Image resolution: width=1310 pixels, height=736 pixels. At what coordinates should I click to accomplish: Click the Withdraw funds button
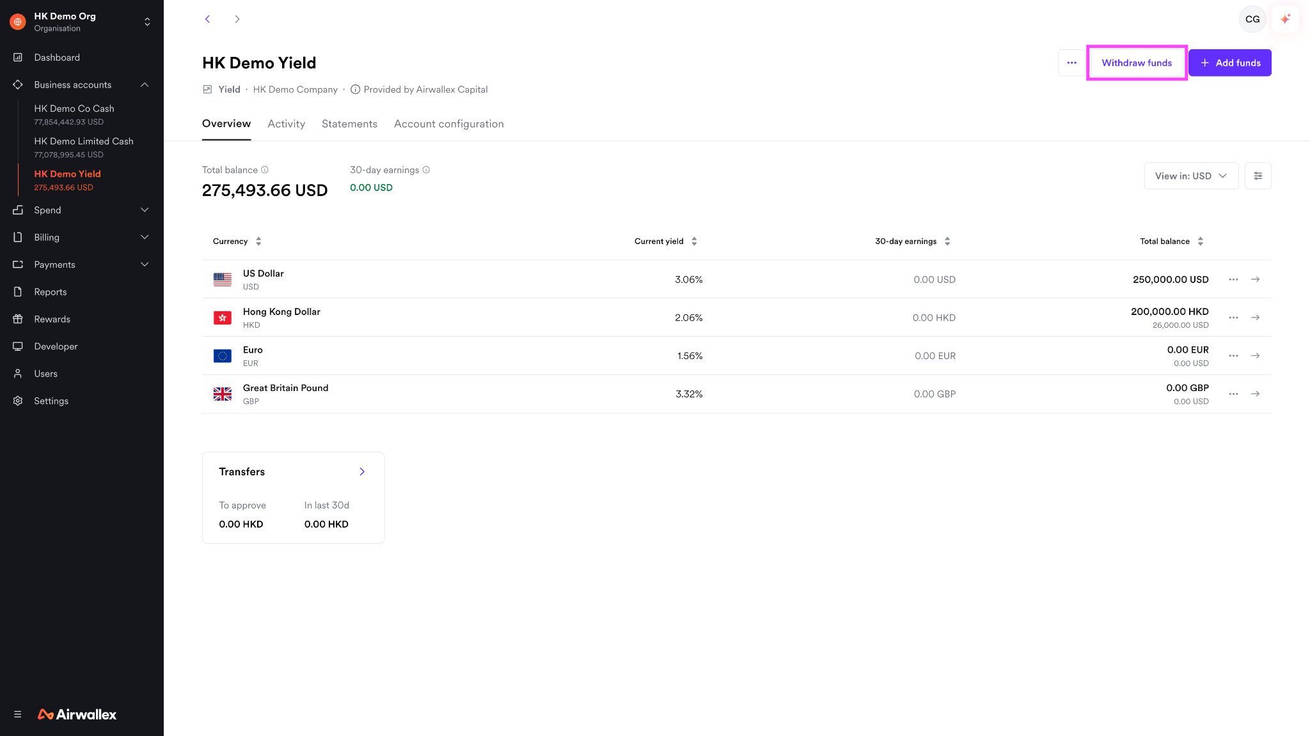[x=1137, y=63]
